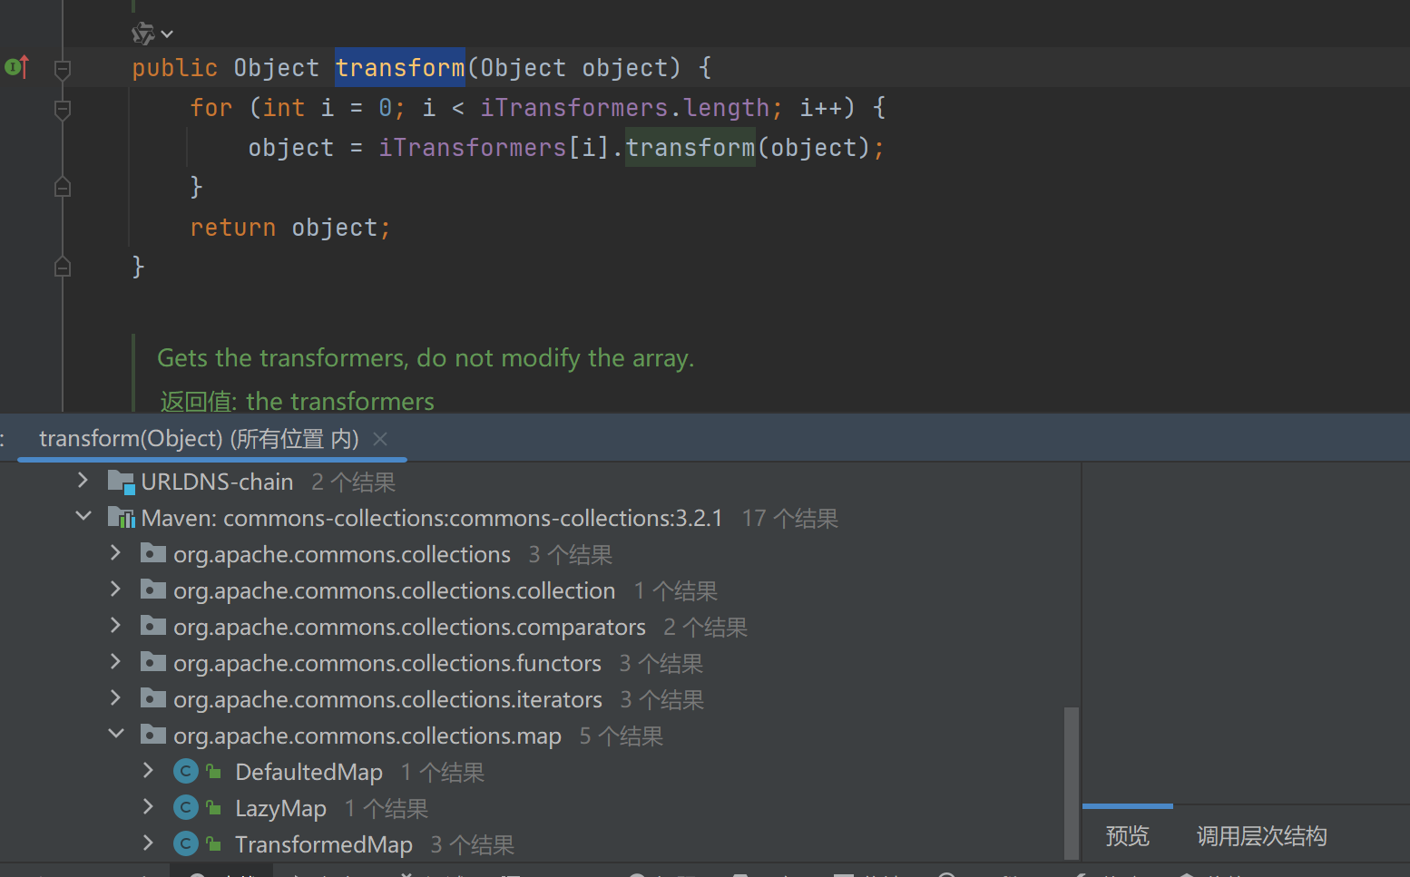The width and height of the screenshot is (1410, 877).
Task: Click the class icon next to LazyMap
Action: [x=186, y=807]
